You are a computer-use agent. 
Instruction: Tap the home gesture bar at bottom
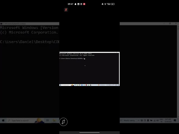89,133
